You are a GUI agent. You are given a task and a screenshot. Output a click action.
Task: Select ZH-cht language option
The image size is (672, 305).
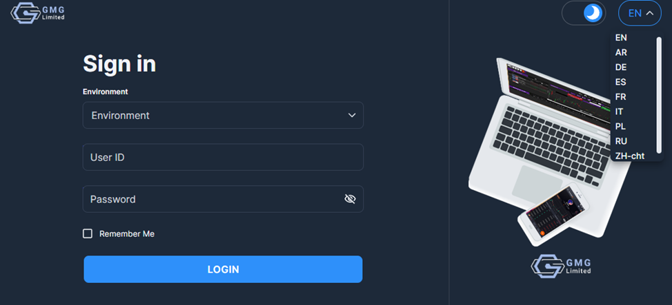[x=630, y=156]
